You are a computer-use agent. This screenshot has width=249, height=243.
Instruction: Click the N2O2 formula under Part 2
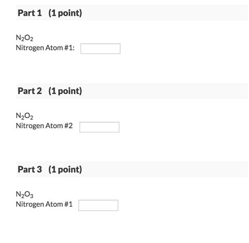click(24, 116)
